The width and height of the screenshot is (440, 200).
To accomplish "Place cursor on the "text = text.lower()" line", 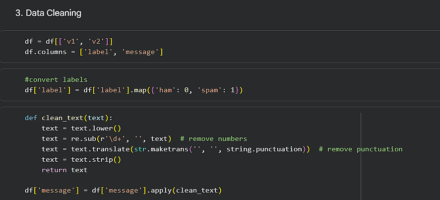I will [81, 129].
